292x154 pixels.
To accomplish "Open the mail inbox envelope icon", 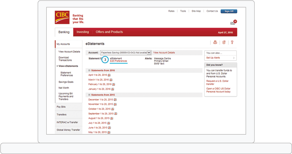I will tap(233, 23).
